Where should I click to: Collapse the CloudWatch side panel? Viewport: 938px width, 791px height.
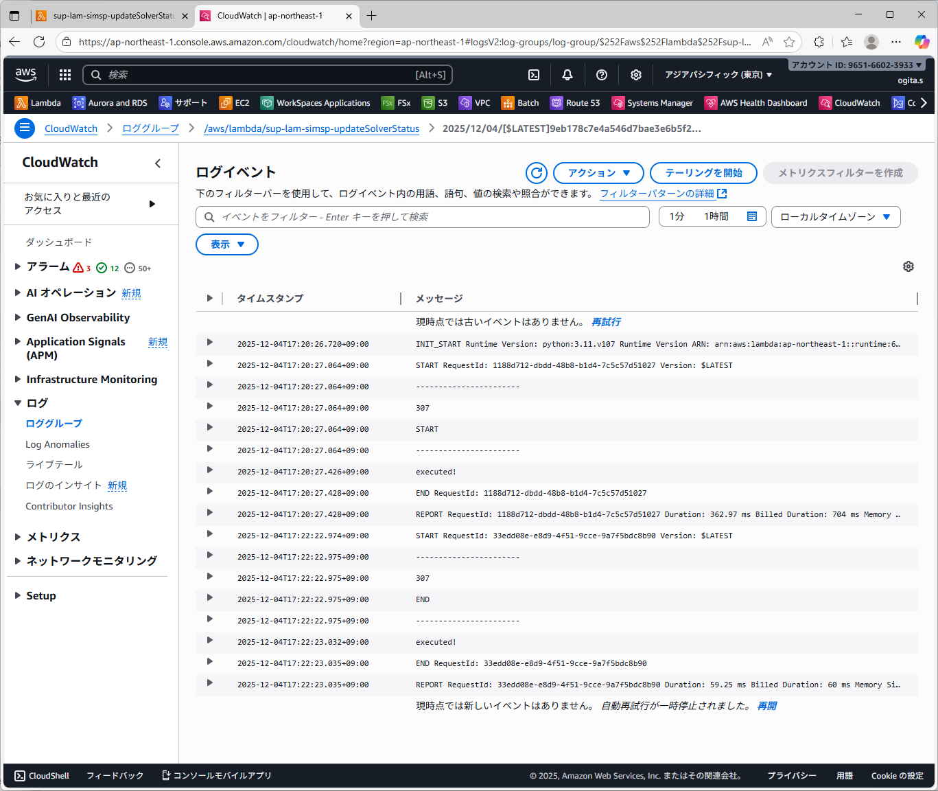click(158, 163)
